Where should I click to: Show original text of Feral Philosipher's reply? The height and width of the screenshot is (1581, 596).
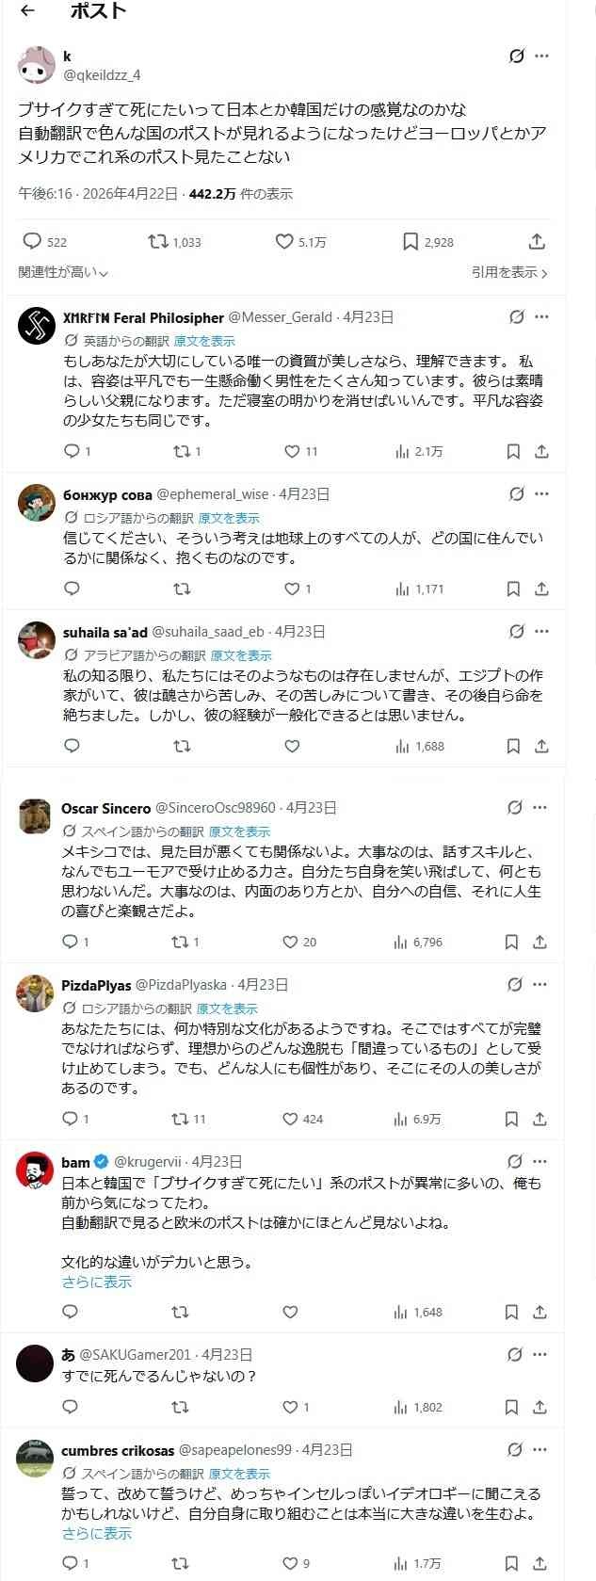point(204,341)
